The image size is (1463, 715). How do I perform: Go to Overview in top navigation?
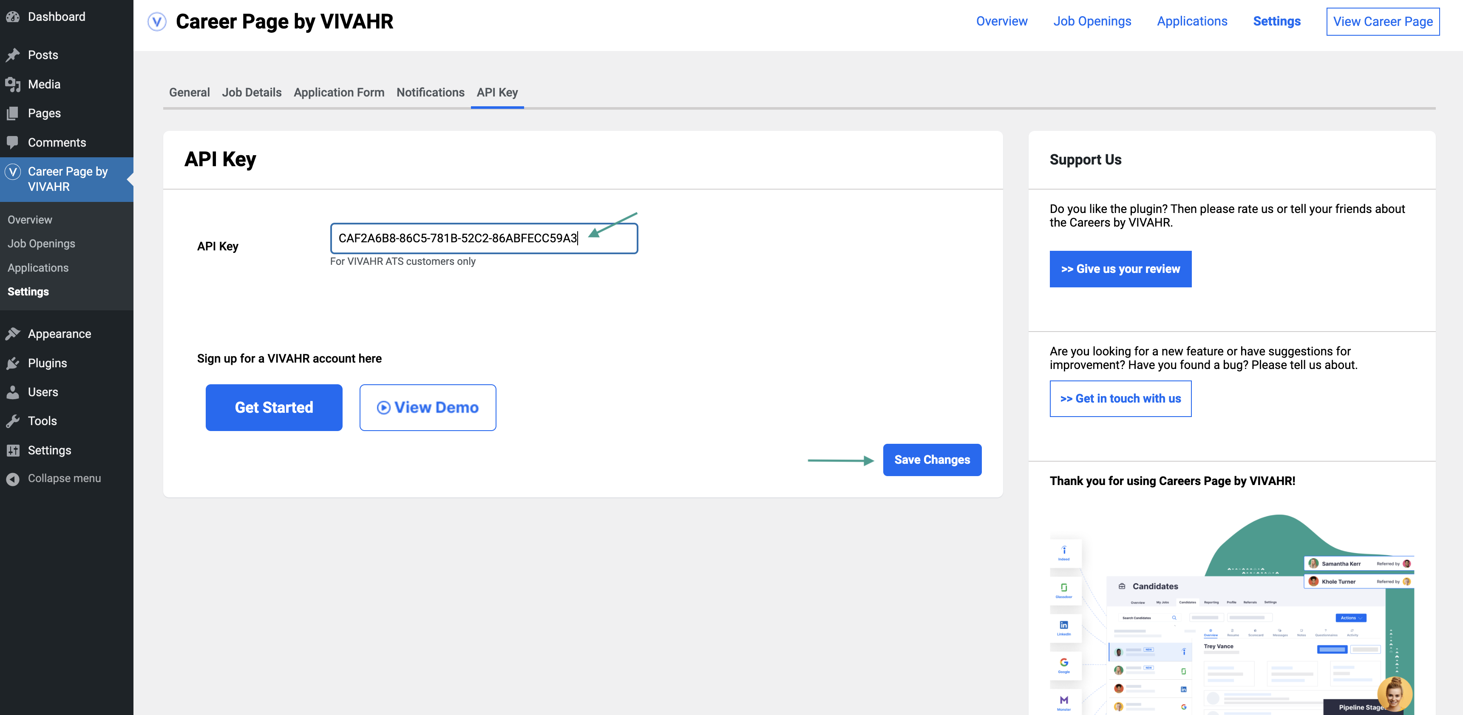1002,22
